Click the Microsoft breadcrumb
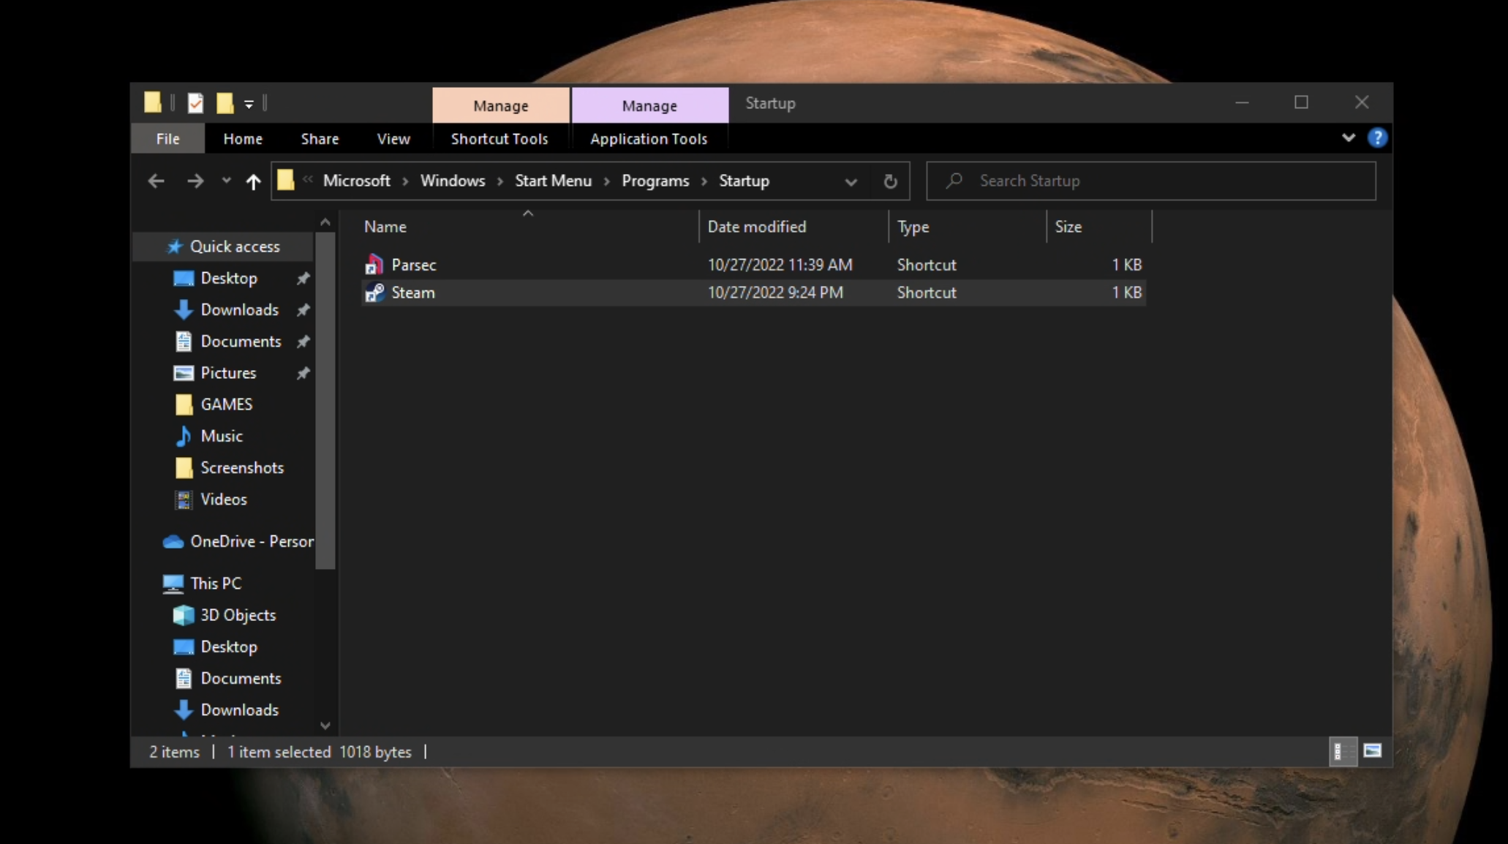 (356, 181)
